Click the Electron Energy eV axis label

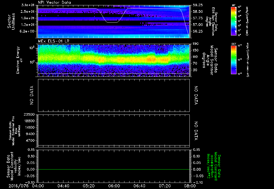point(18,60)
